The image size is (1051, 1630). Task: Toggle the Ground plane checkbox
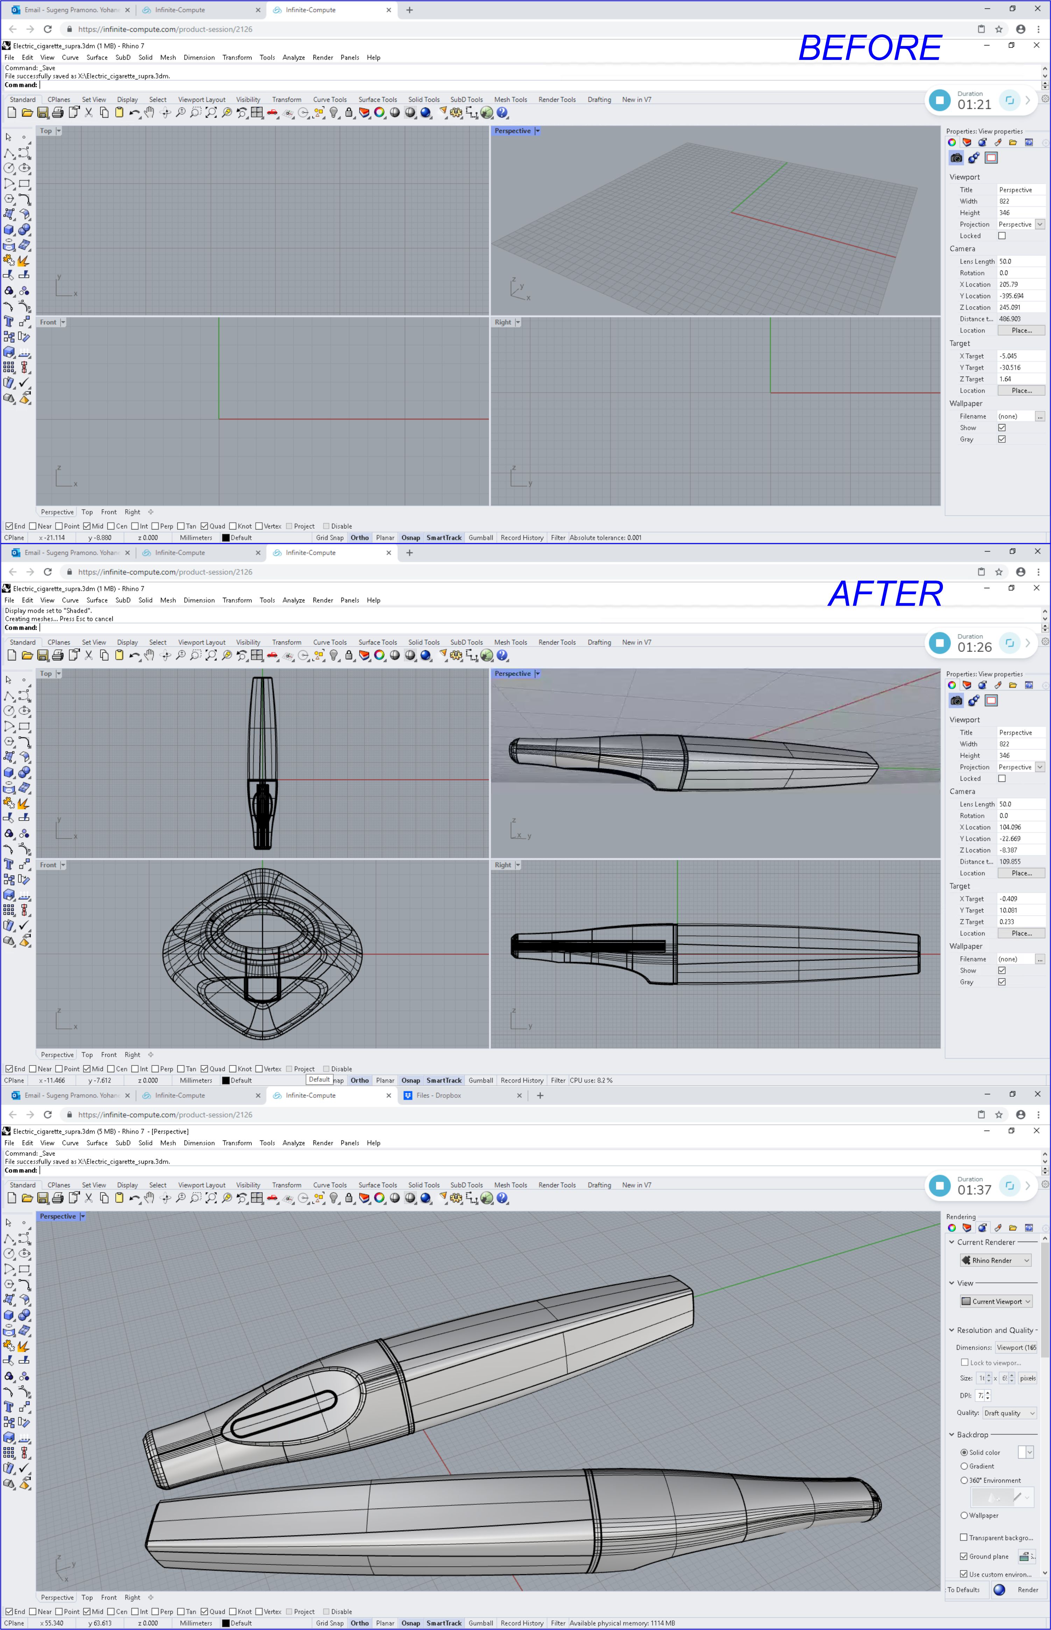(964, 1556)
